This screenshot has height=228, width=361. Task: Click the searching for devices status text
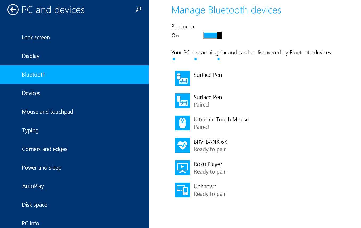pyautogui.click(x=252, y=53)
